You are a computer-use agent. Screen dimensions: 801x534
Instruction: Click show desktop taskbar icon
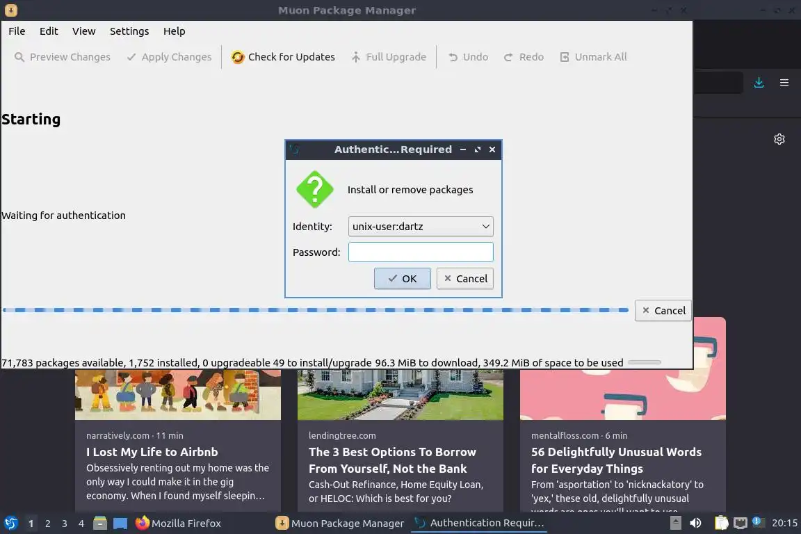pyautogui.click(x=120, y=524)
